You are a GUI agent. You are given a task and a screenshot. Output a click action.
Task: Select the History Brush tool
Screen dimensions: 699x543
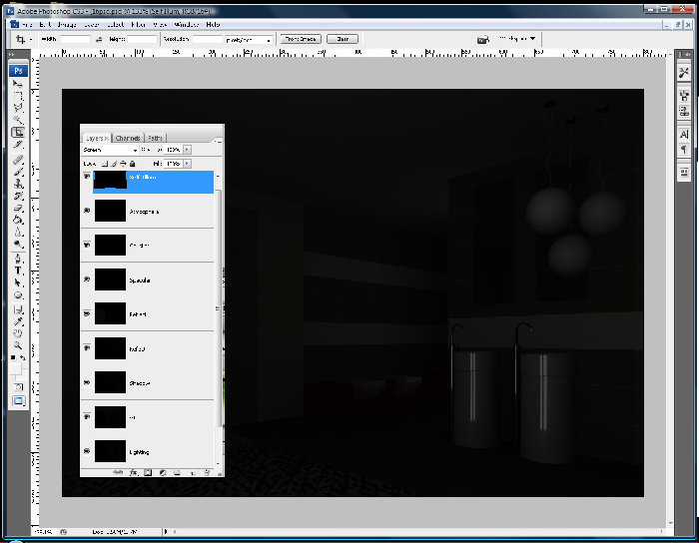(18, 196)
